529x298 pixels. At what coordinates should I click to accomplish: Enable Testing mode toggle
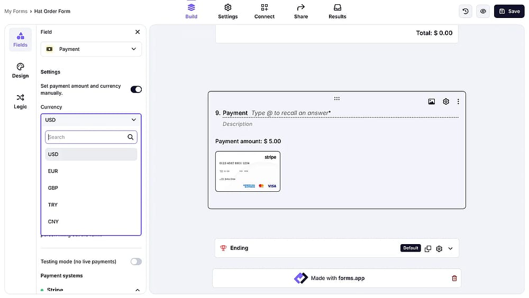coord(136,262)
